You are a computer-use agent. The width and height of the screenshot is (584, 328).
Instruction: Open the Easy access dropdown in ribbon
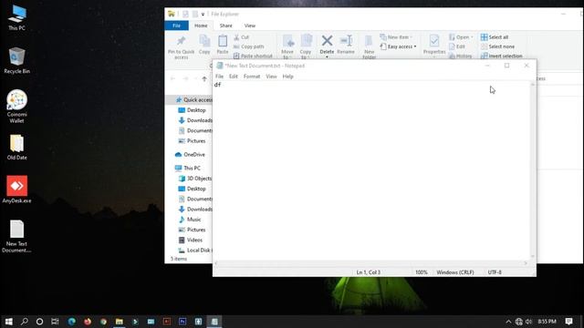click(398, 46)
